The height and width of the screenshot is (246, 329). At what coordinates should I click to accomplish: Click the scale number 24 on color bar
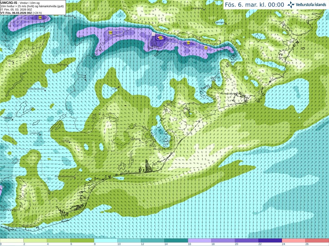pyautogui.click(x=284, y=244)
